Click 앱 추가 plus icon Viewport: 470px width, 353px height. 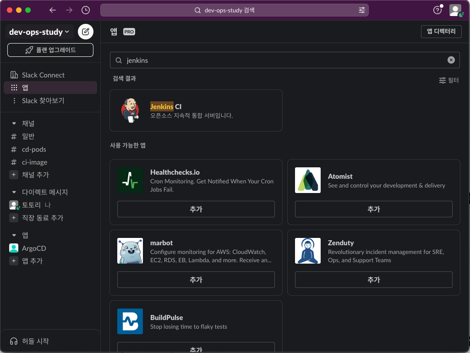(x=13, y=261)
